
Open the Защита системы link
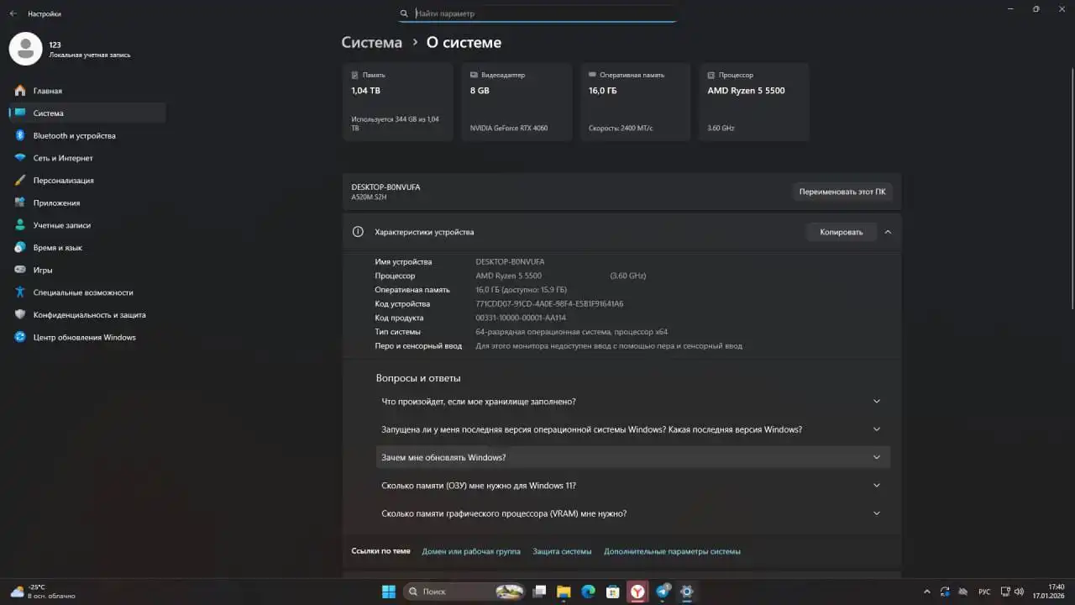point(562,550)
